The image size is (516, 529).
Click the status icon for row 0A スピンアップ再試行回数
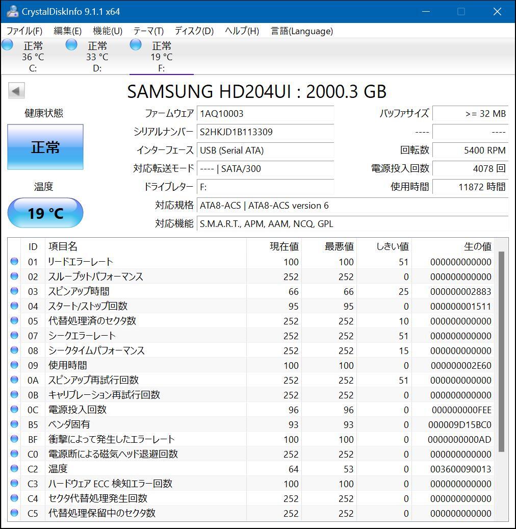[x=14, y=380]
